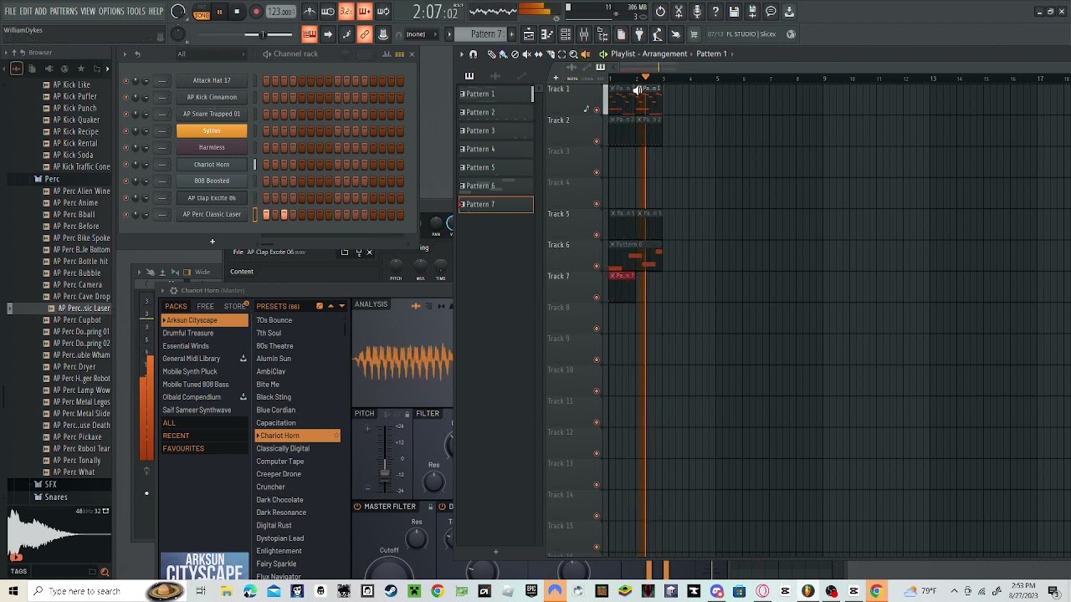The image size is (1071, 602).
Task: Mute the 808 Boosted channel
Action: tap(126, 181)
